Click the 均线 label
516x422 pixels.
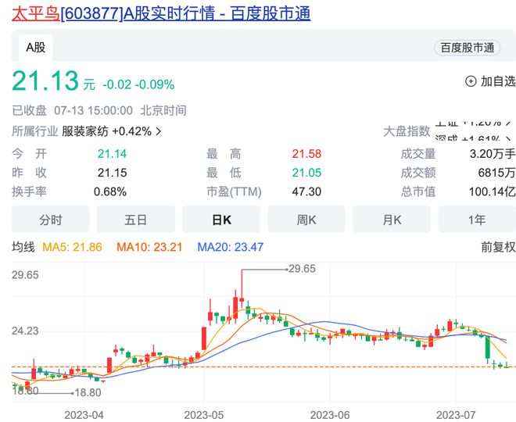coord(23,247)
